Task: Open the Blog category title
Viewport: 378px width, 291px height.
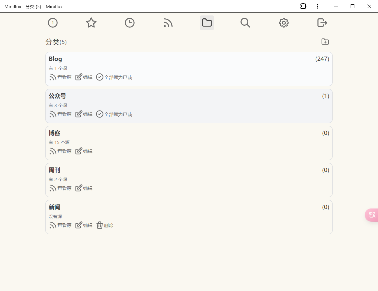Action: tap(55, 59)
